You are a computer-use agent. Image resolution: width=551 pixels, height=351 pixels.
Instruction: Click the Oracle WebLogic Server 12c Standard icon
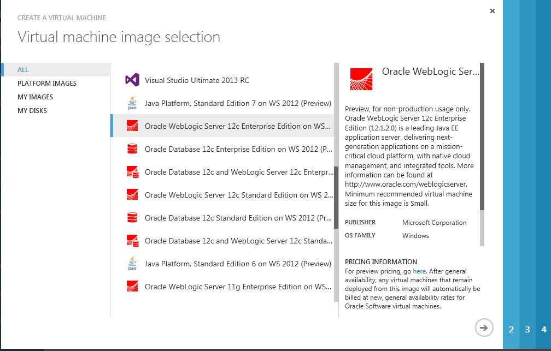[132, 195]
